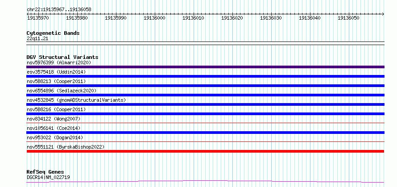Screen dimensions: 397x187
Task: Click the blue nsv6554896 variant bar
Action: (x=205, y=95)
